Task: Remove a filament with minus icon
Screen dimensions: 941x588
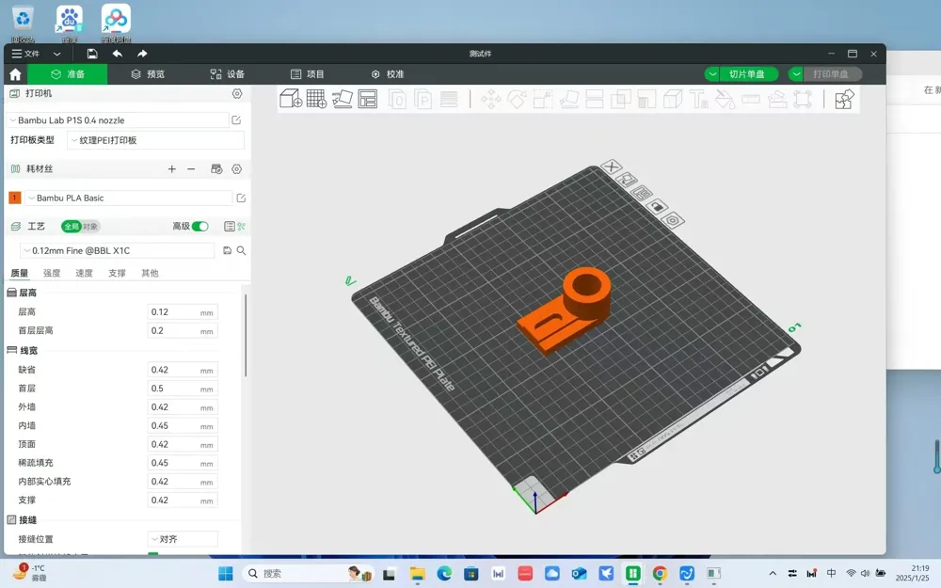Action: [191, 169]
